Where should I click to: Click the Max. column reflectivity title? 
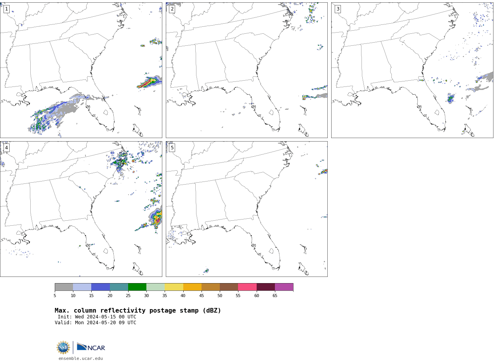138,311
